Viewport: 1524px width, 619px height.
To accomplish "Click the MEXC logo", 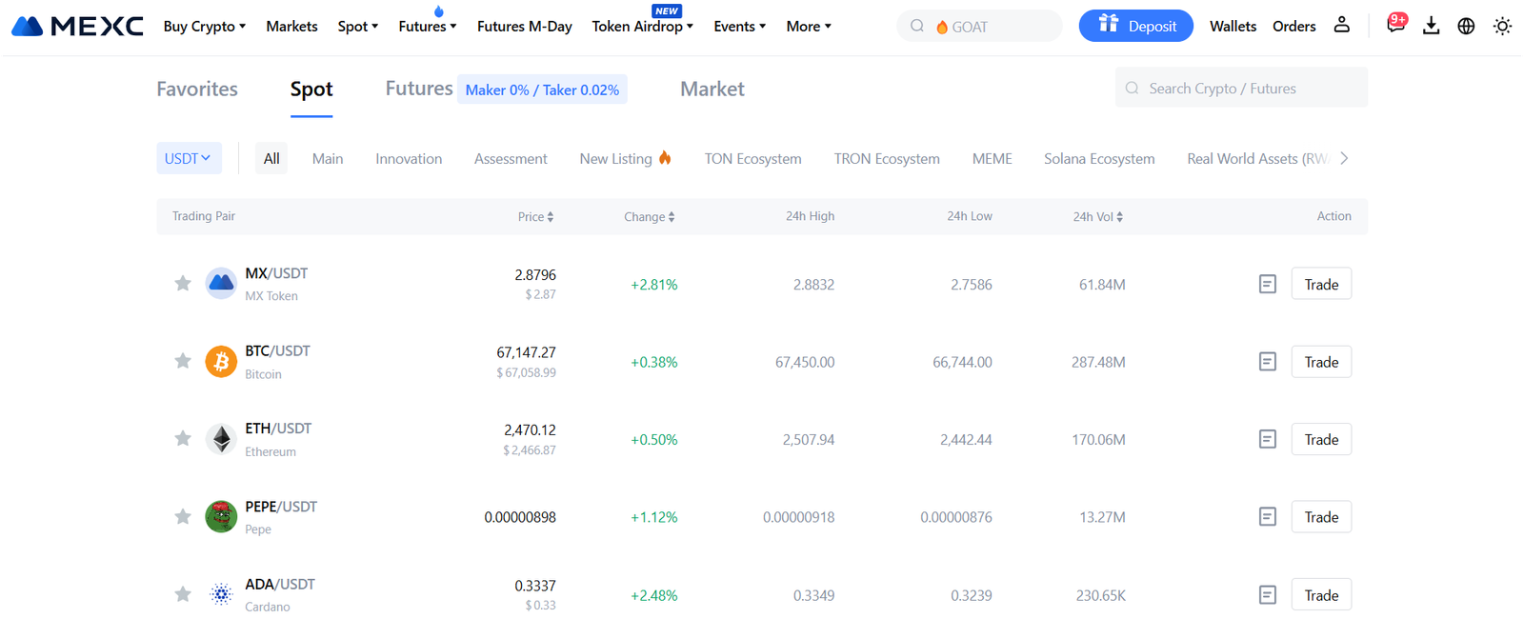I will [78, 27].
